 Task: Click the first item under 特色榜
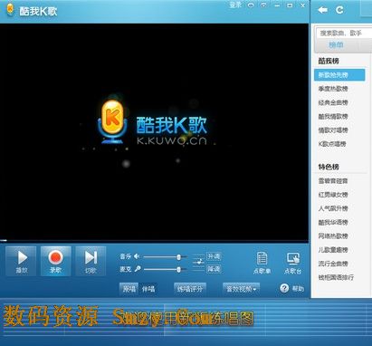click(333, 181)
